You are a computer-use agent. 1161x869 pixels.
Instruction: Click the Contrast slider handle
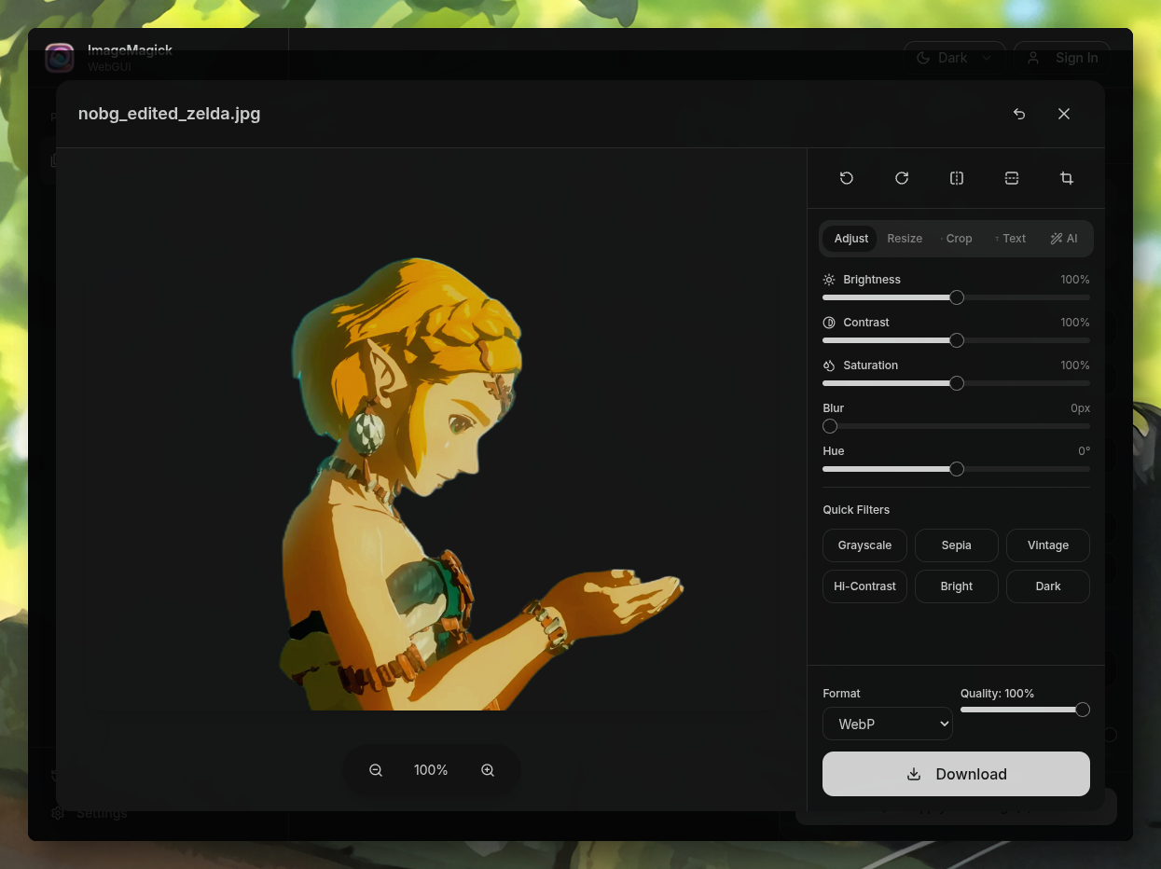coord(957,340)
